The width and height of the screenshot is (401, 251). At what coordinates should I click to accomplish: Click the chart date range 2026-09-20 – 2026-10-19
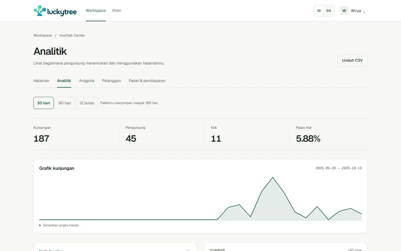(339, 168)
